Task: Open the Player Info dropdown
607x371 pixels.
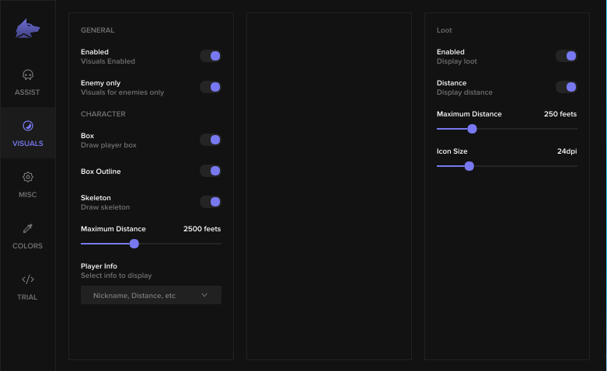Action: pyautogui.click(x=151, y=295)
